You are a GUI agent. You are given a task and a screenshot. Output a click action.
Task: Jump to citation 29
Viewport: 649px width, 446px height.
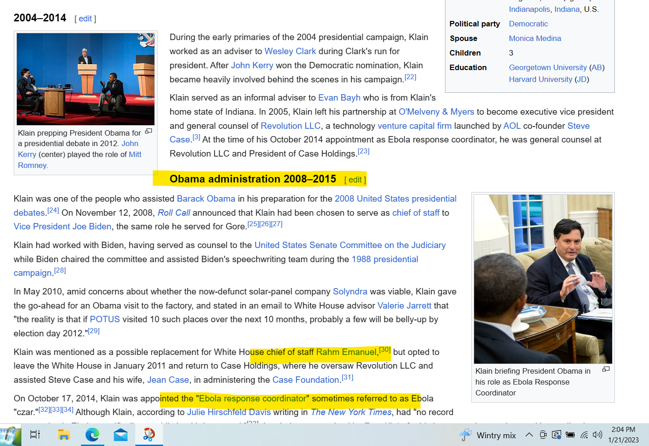[x=94, y=331]
